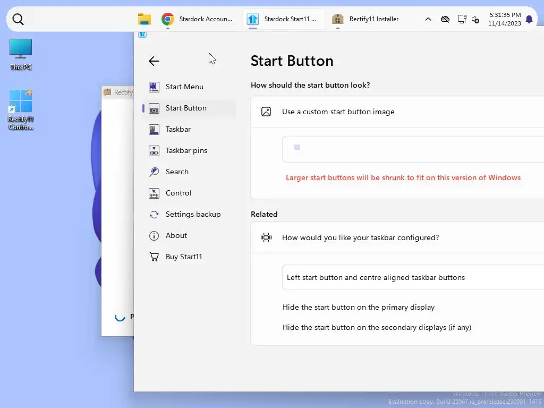Click the Taskbar pins sidebar icon
Viewport: 544px width, 408px height.
[x=154, y=150]
